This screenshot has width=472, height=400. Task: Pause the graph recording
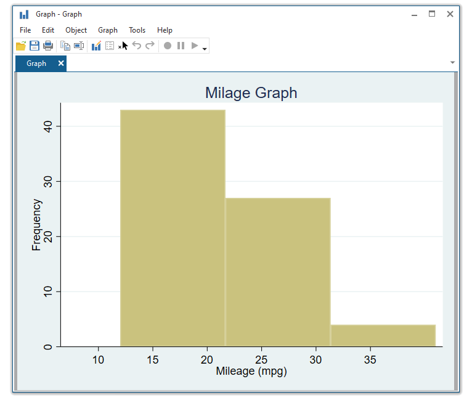(181, 46)
